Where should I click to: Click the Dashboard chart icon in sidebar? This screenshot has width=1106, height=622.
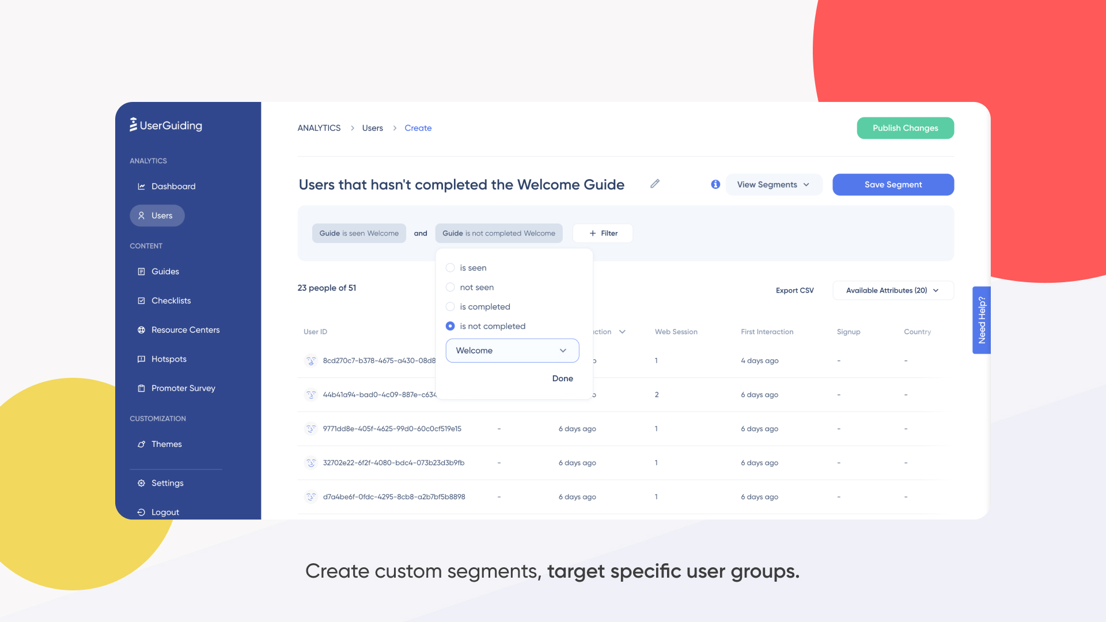point(141,187)
